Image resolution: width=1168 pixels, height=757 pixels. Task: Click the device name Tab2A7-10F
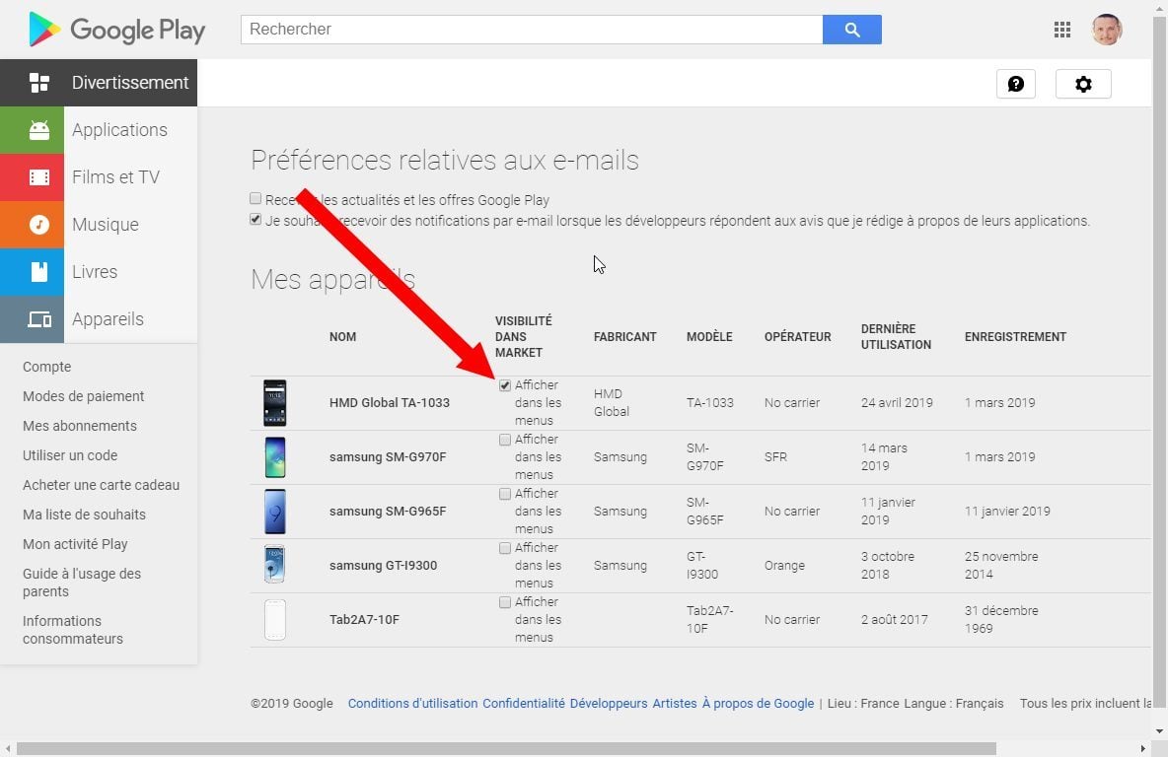pos(364,619)
